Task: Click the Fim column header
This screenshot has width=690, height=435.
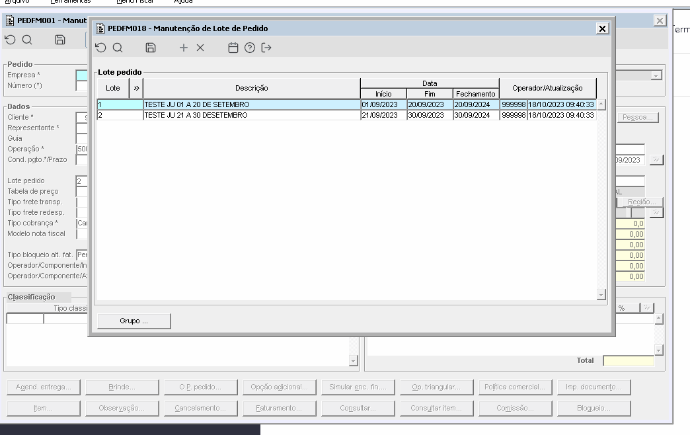Action: tap(430, 94)
